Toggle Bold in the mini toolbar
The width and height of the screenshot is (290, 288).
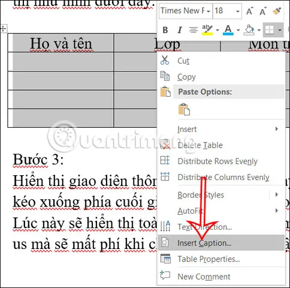coord(165,30)
